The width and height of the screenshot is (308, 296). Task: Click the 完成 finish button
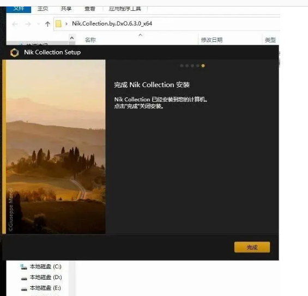(252, 247)
